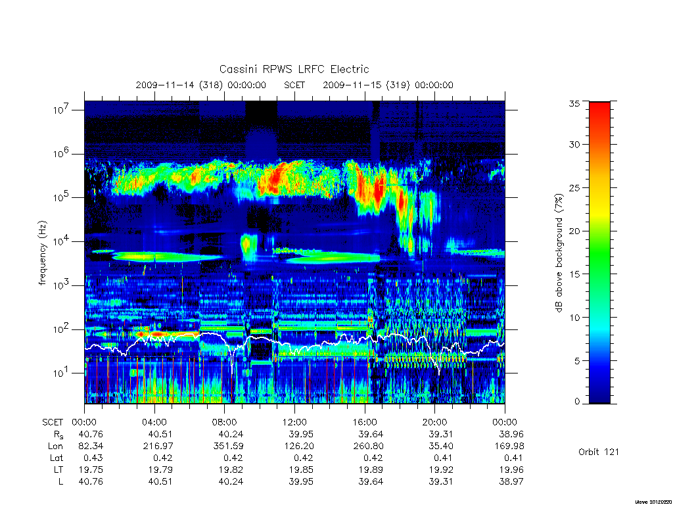Click the "frequency (Hz)" y-axis label

pos(42,253)
